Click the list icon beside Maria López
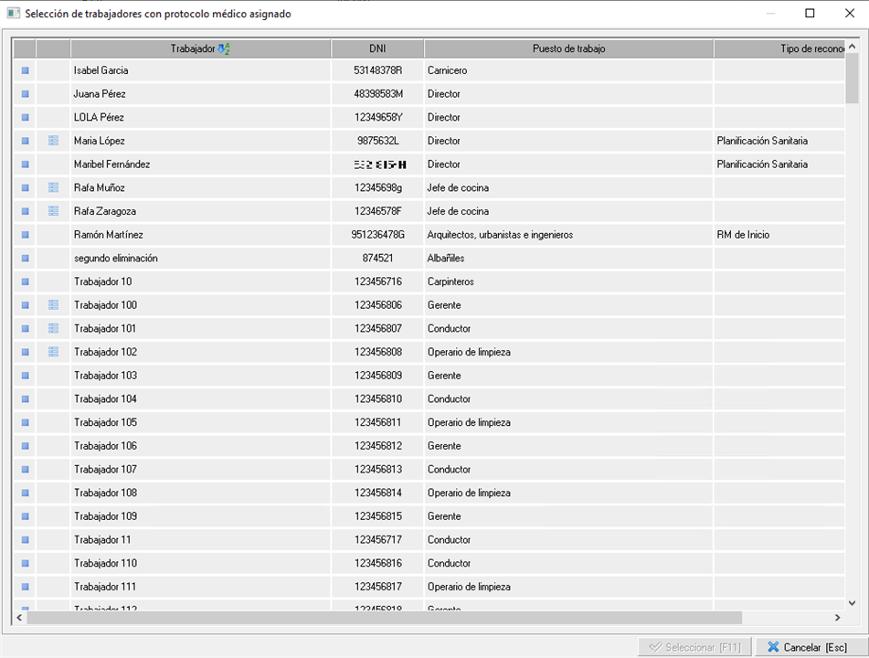Viewport: 869px width, 658px height. 53,141
